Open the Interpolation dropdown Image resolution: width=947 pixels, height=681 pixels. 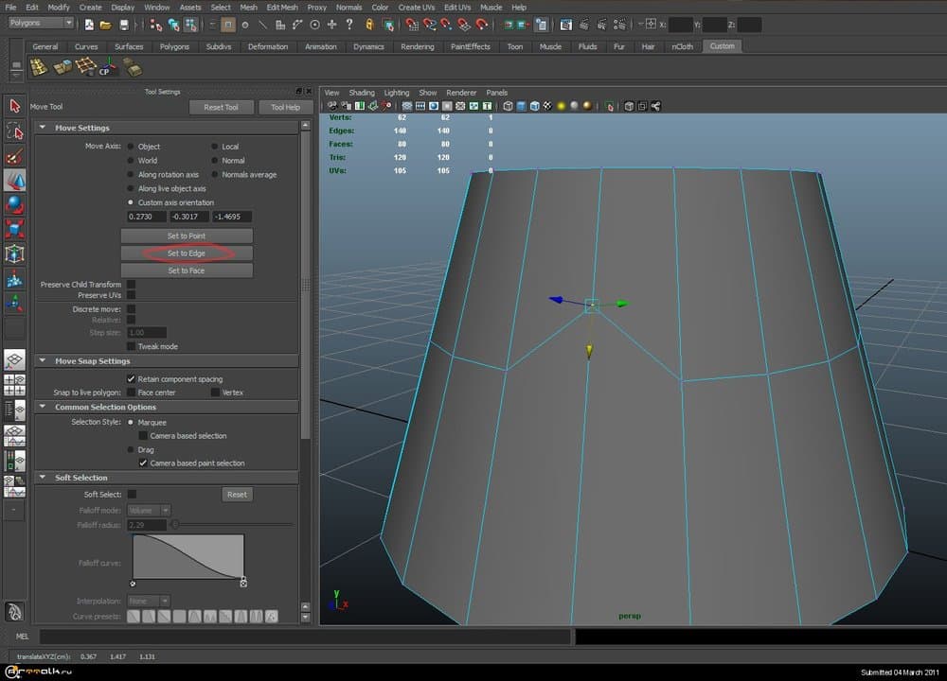tap(149, 601)
